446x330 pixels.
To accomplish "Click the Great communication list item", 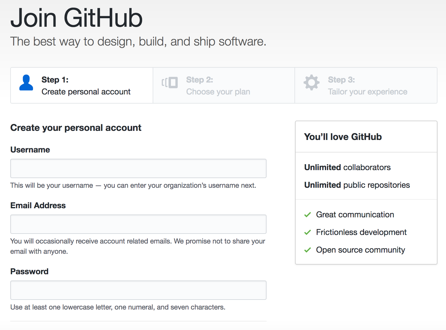I will pos(355,214).
